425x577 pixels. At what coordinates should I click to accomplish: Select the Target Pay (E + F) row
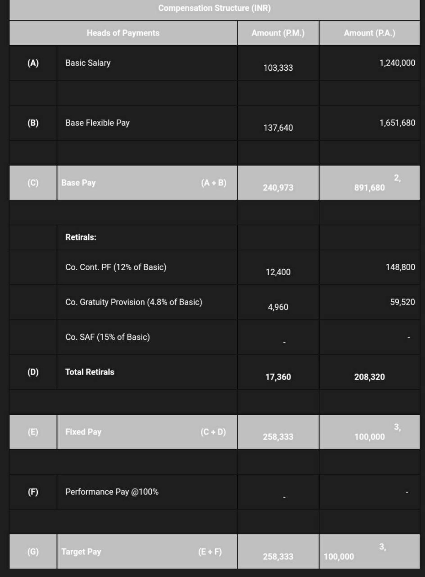pos(214,551)
